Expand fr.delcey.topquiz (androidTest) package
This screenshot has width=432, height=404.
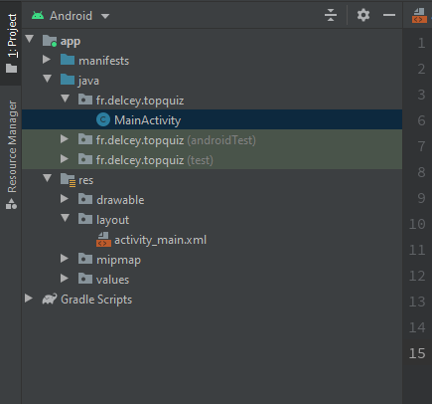pos(65,139)
